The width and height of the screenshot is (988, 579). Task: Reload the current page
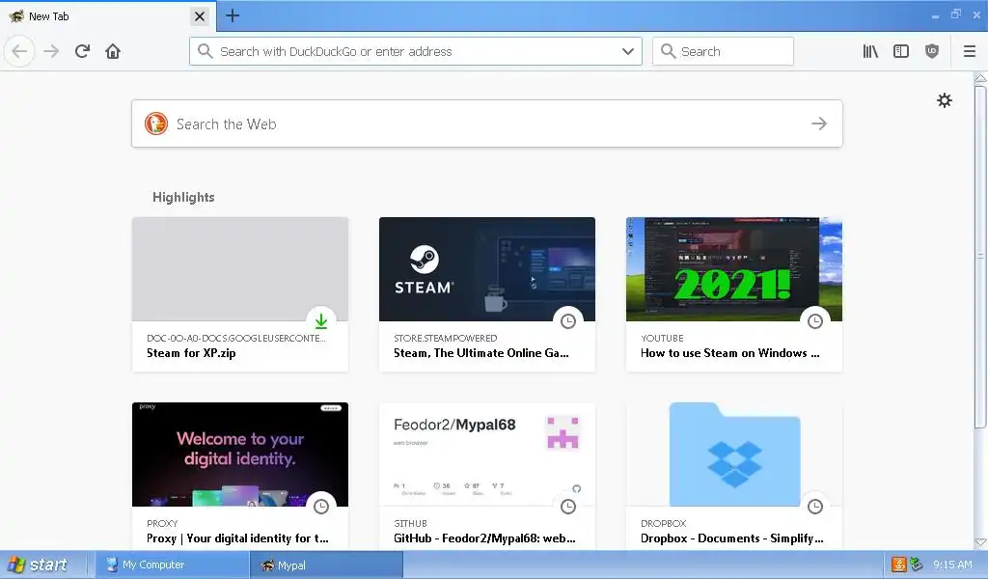[x=82, y=51]
